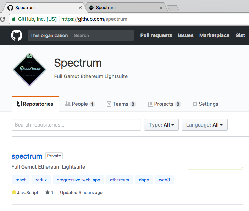This screenshot has height=211, width=249.
Task: Select the progressive-web-app topic tag
Action: 78,180
